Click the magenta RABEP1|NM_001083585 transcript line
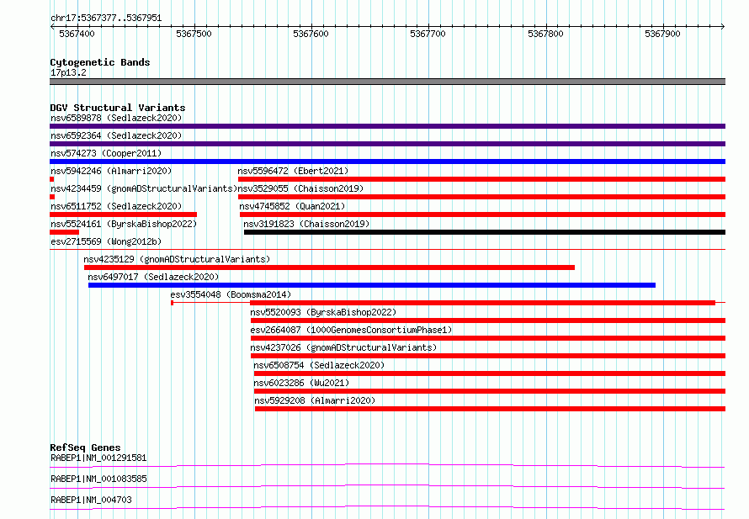749x519 pixels. (x=387, y=486)
